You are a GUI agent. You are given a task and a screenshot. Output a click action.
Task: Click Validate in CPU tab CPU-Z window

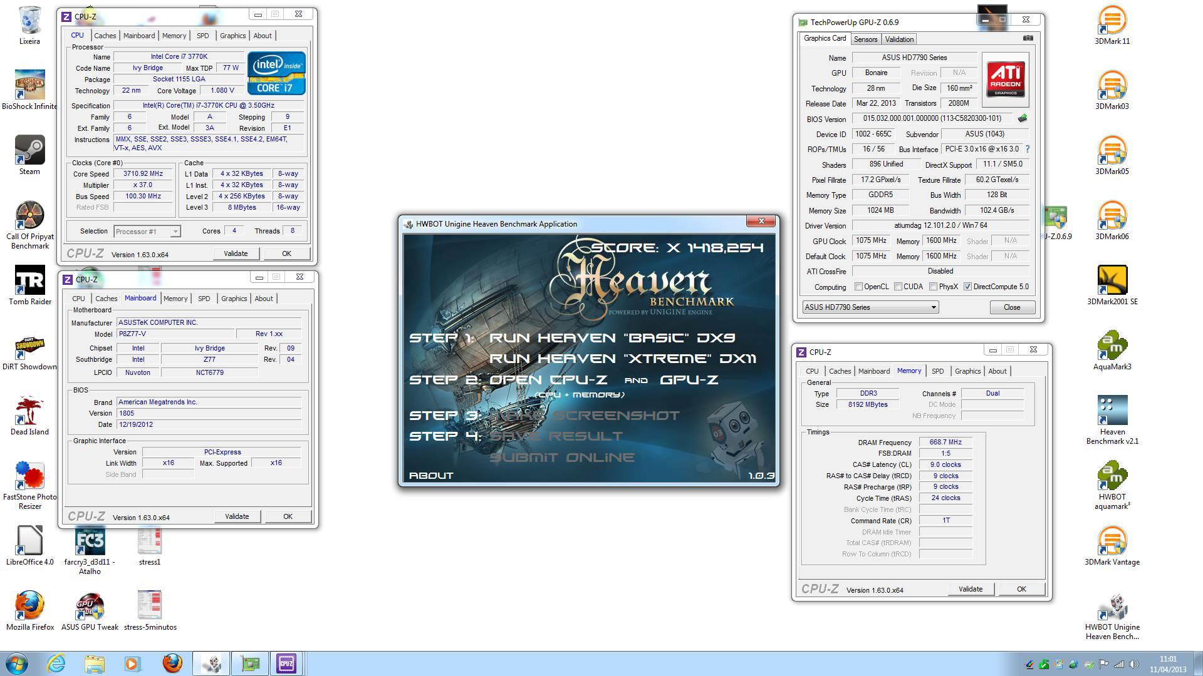pyautogui.click(x=236, y=253)
